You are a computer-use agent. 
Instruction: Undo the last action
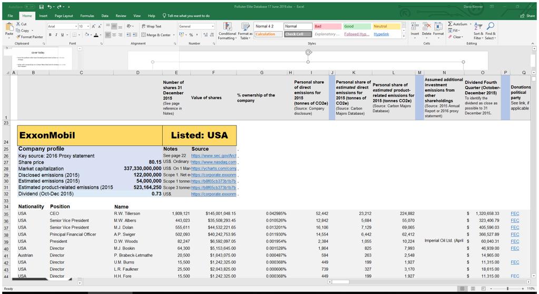coord(50,6)
